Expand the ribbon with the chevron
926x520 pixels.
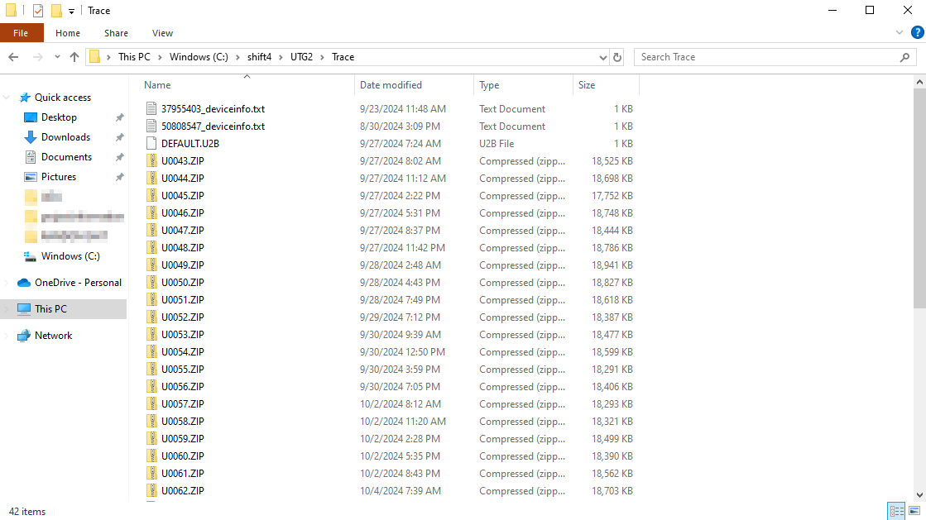tap(900, 33)
